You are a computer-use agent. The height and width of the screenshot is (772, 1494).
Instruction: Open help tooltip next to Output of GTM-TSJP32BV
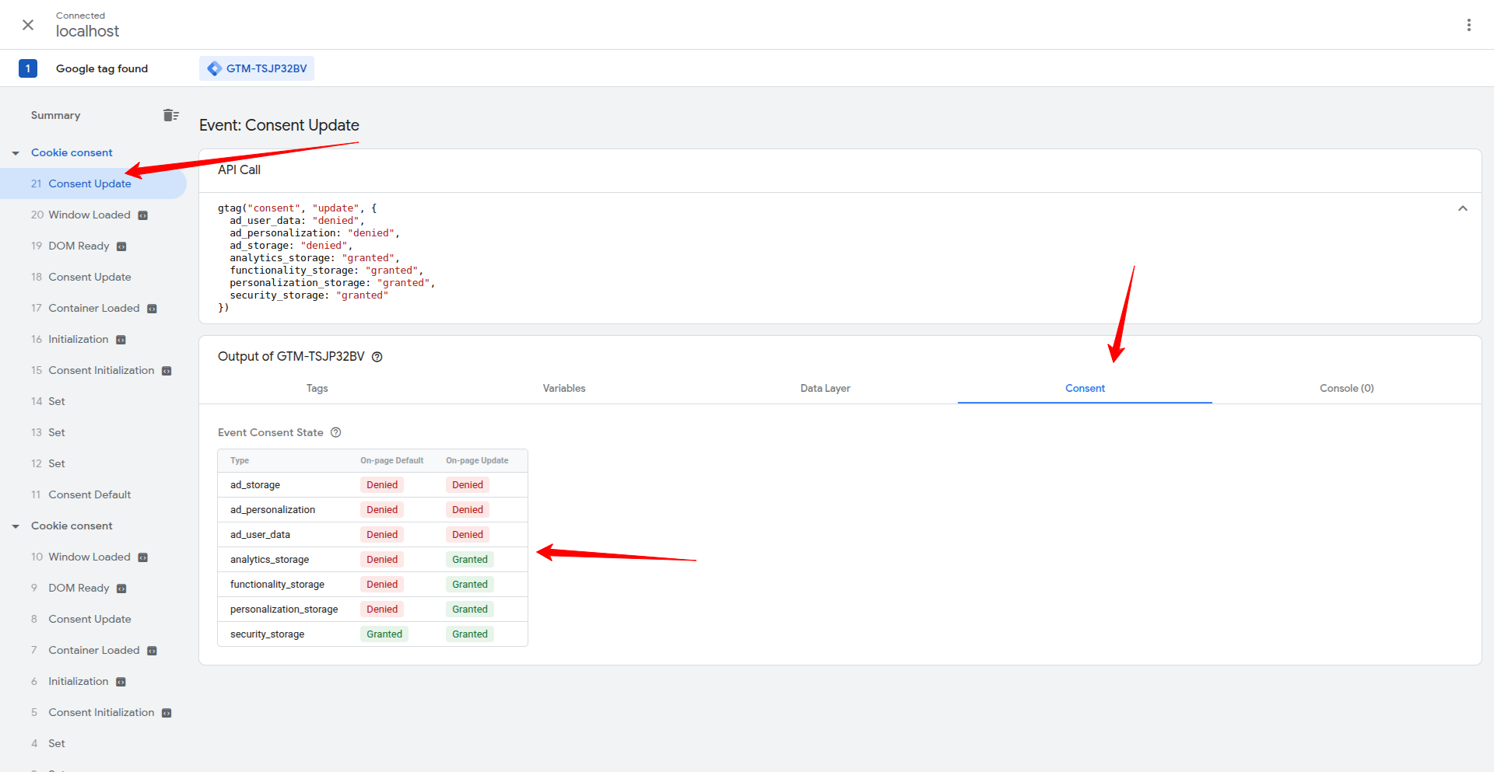pos(377,357)
